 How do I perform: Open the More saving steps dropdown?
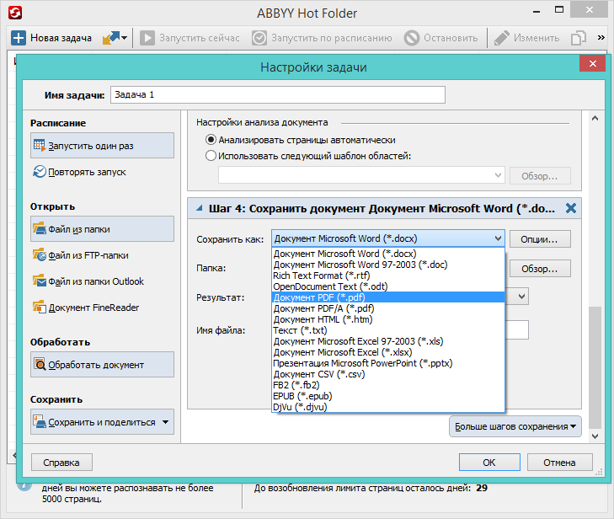(x=515, y=426)
